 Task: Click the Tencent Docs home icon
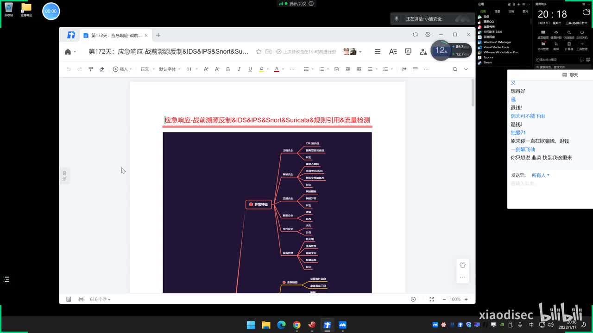click(68, 52)
